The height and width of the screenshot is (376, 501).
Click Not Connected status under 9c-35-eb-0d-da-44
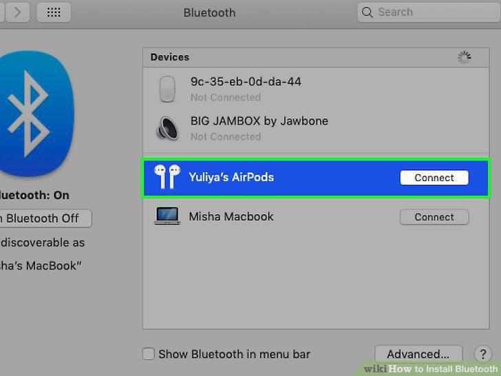click(226, 97)
